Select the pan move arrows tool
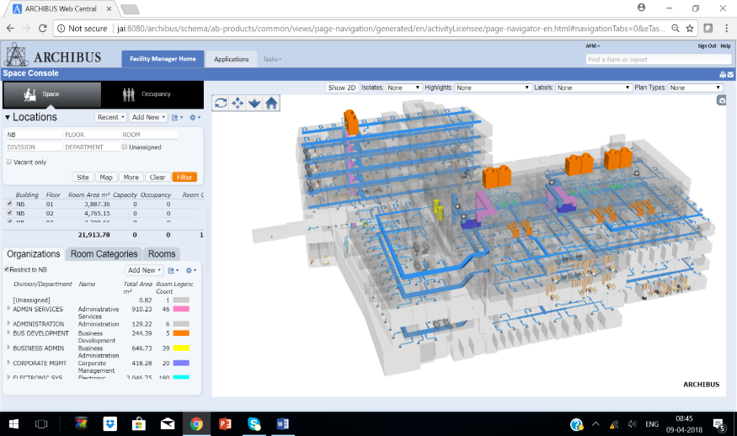Viewport: 737px width, 436px height. pos(238,103)
